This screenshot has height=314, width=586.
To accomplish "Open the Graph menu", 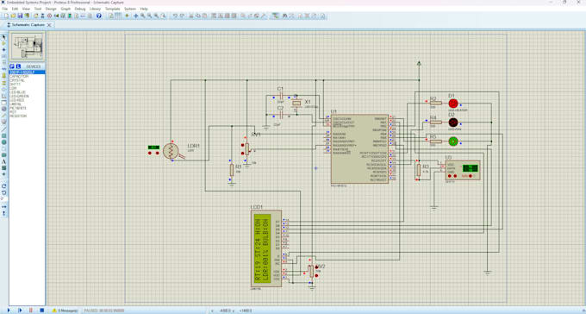I will click(65, 9).
